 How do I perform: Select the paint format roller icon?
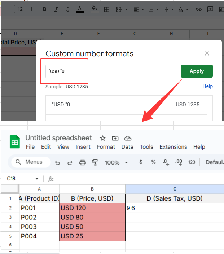[x=95, y=163]
